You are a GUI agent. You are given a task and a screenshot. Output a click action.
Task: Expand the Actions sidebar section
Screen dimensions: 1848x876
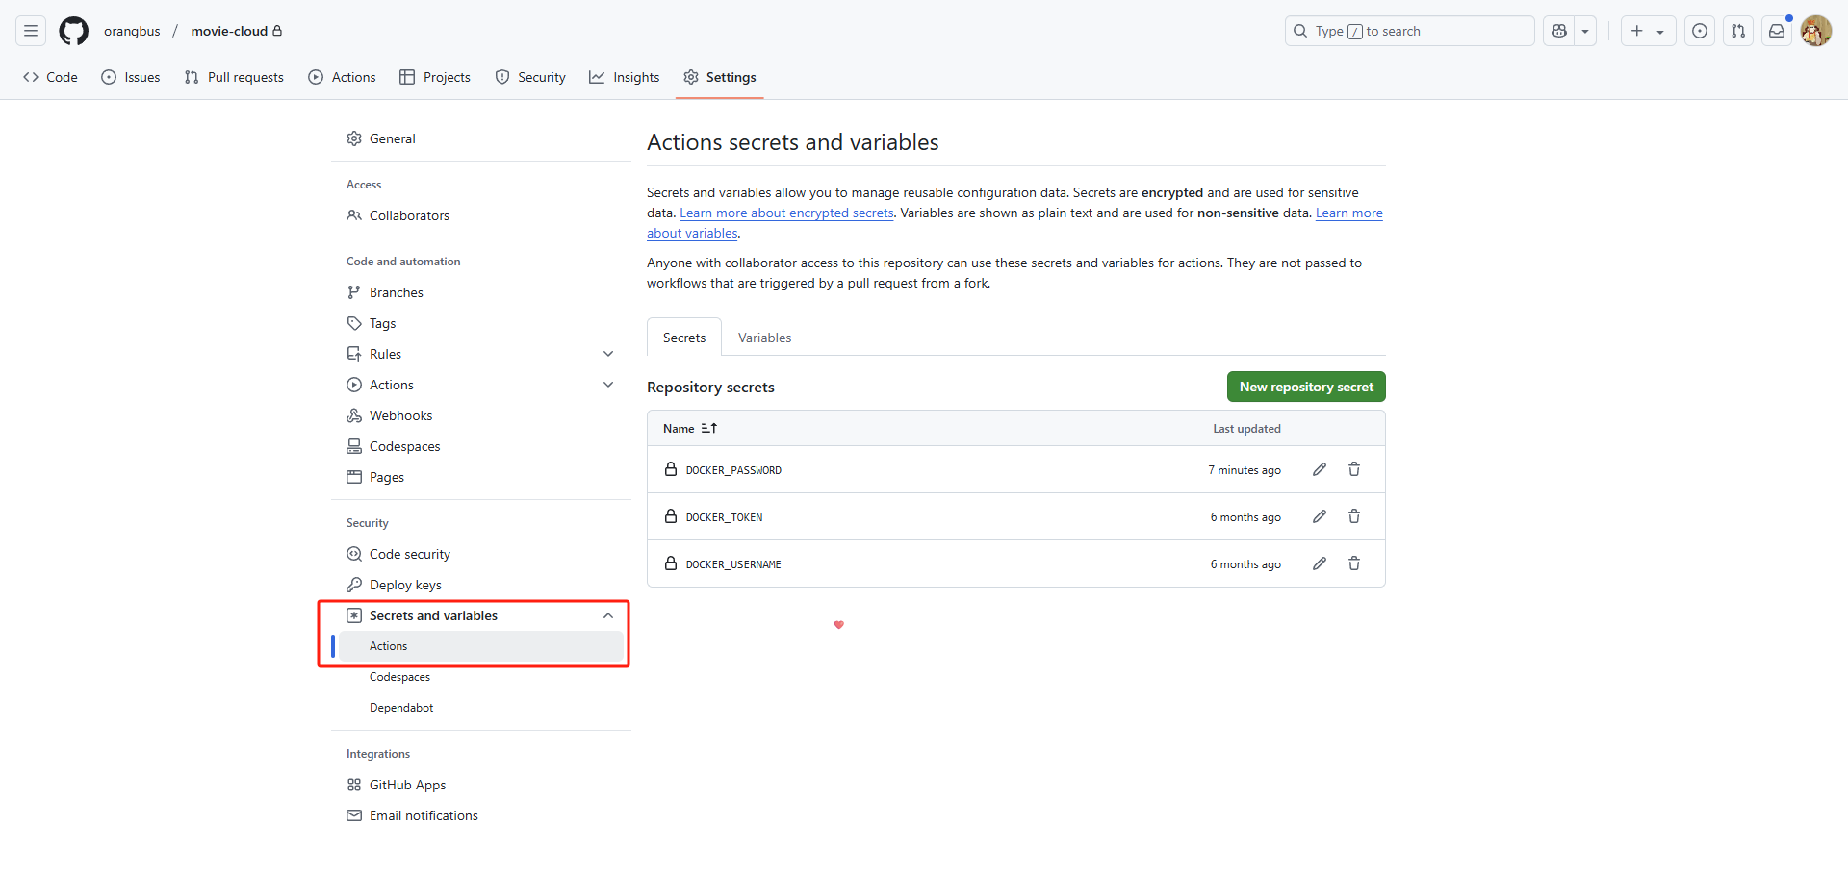(608, 385)
